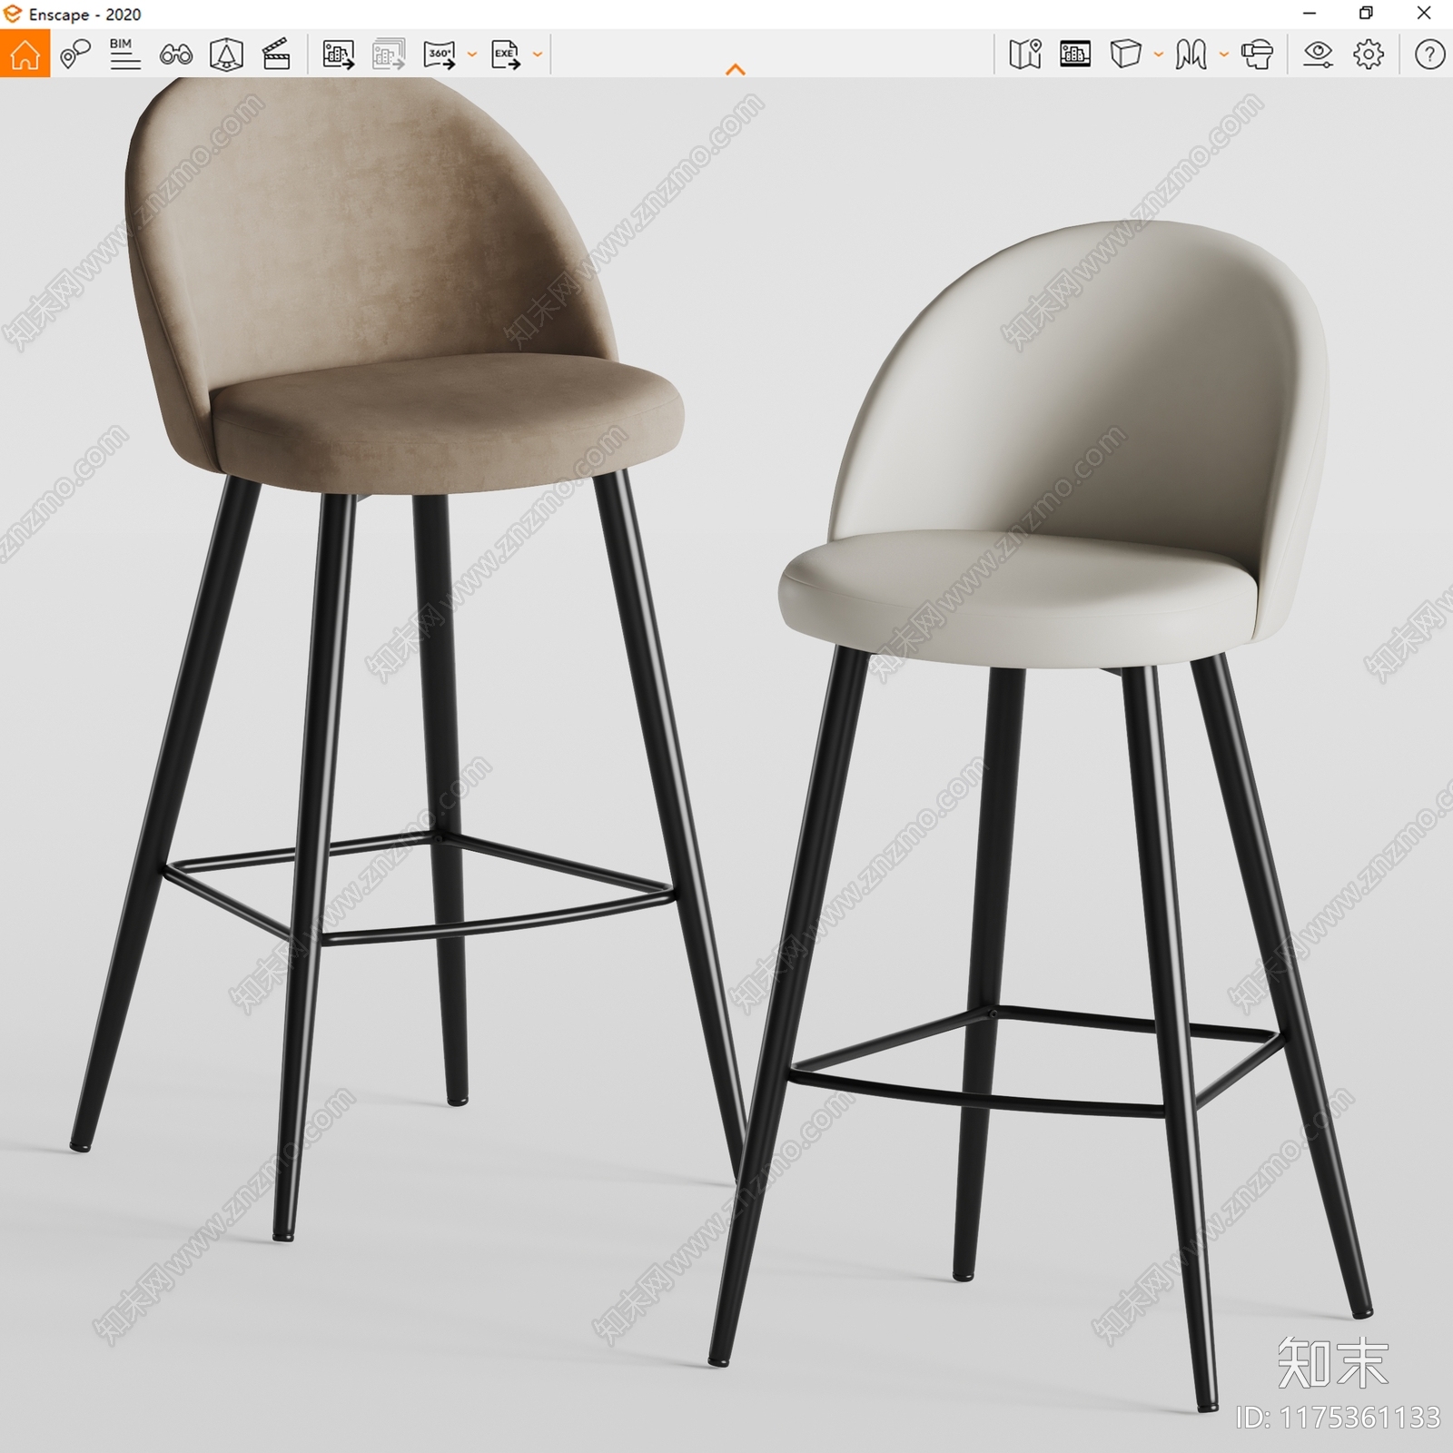Viewport: 1453px width, 1453px height.
Task: Expand the projection mode dropdown arrow
Action: tap(1159, 54)
